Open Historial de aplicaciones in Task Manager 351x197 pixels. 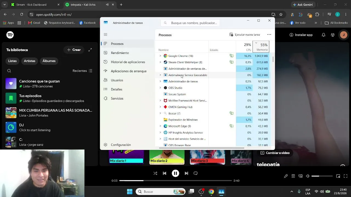(x=128, y=62)
